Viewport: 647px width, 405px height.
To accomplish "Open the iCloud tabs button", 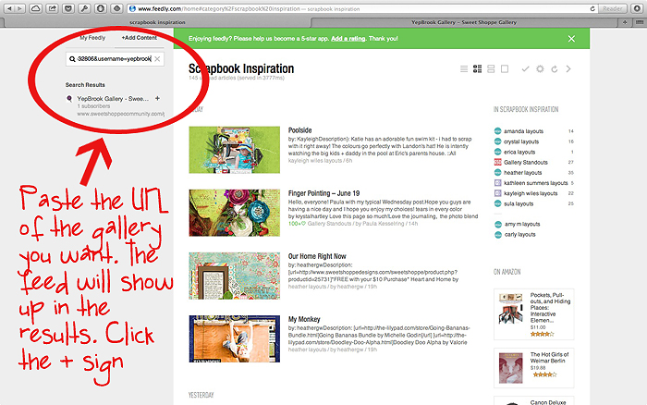I will [x=36, y=8].
